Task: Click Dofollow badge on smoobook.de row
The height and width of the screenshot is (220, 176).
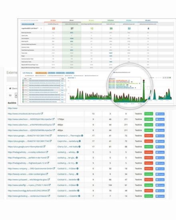Action: tap(149, 114)
